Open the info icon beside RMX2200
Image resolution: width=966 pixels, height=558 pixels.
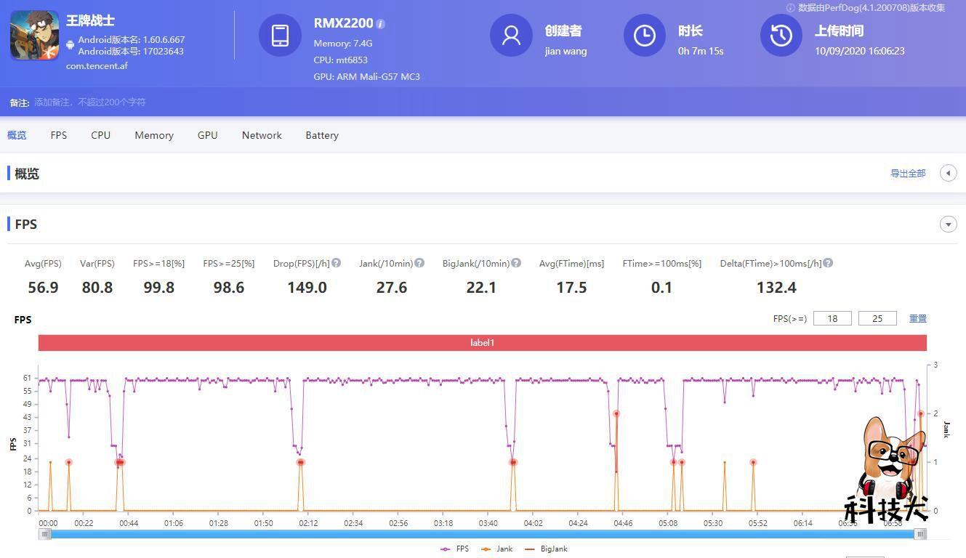click(381, 24)
